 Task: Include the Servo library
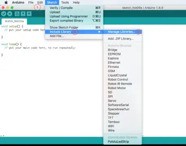pyautogui.click(x=123, y=101)
